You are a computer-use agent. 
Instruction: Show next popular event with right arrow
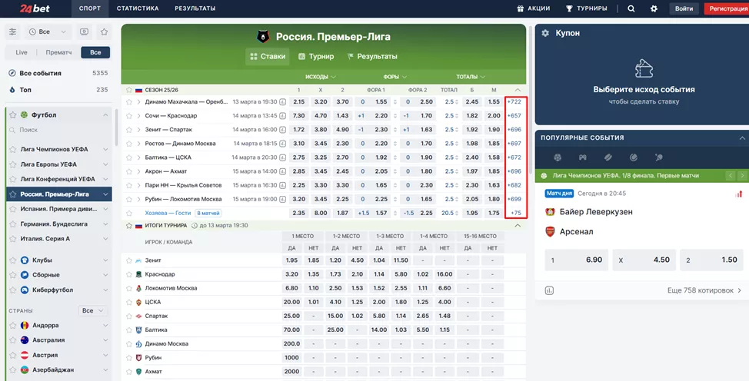click(740, 176)
